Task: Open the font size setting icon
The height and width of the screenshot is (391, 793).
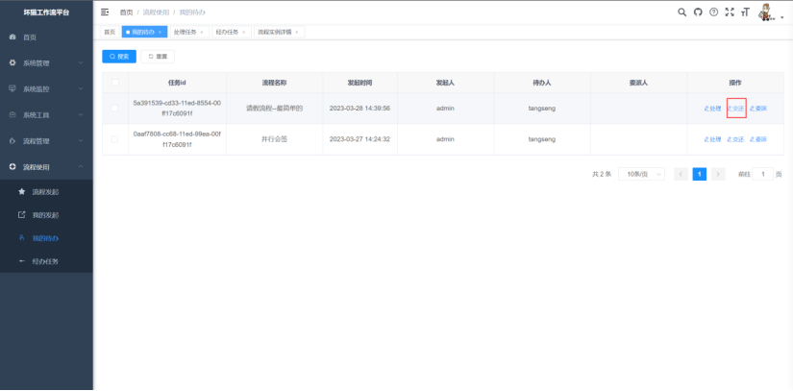Action: click(744, 12)
